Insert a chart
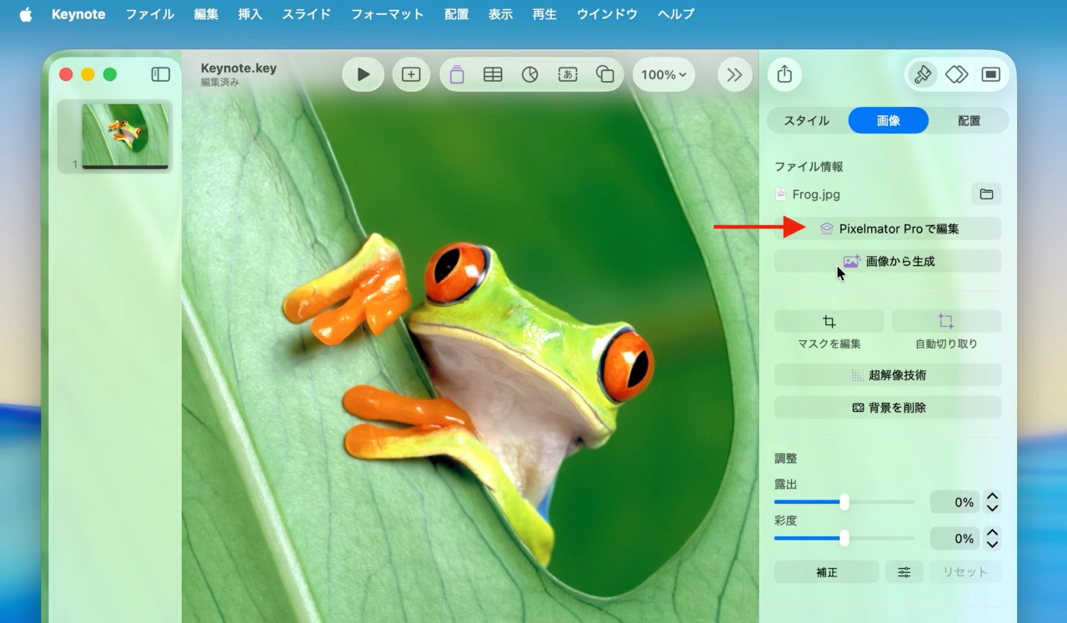Image resolution: width=1067 pixels, height=623 pixels. tap(530, 74)
